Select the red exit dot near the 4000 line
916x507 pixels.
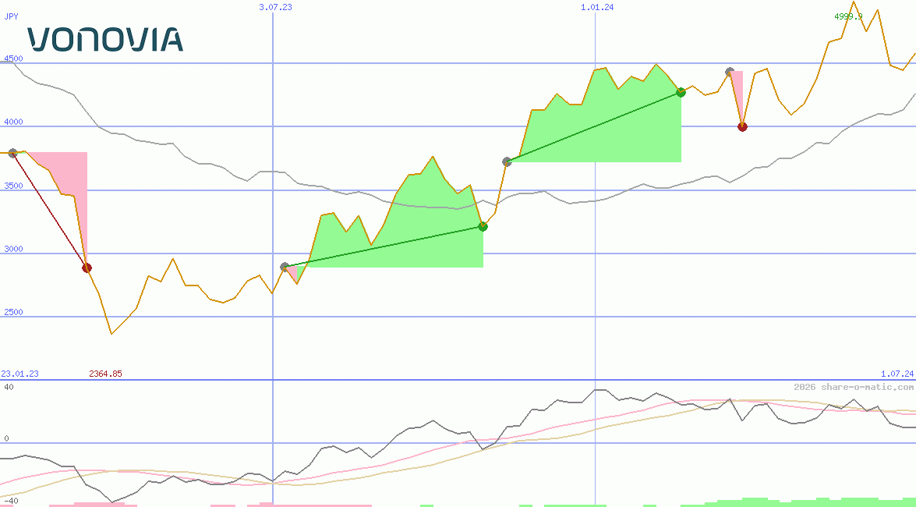[x=742, y=126]
